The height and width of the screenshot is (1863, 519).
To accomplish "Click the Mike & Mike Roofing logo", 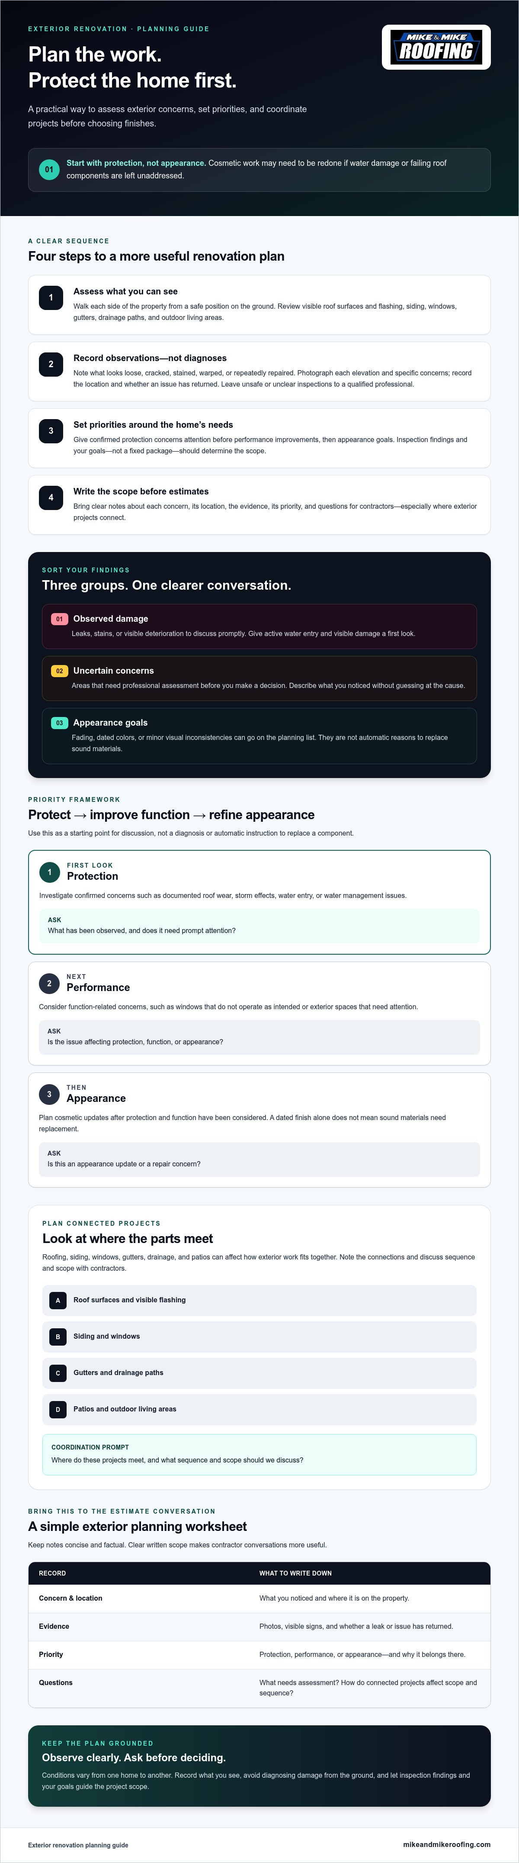I will click(436, 47).
